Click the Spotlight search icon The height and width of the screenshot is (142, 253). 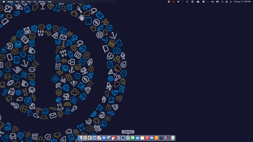(x=222, y=2)
